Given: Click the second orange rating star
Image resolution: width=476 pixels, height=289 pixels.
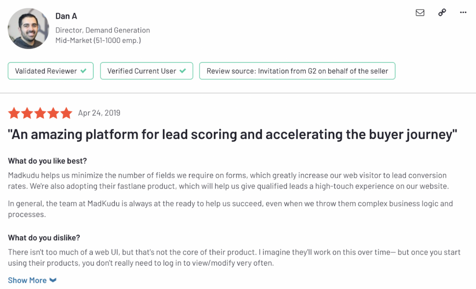Looking at the screenshot, I should point(27,113).
